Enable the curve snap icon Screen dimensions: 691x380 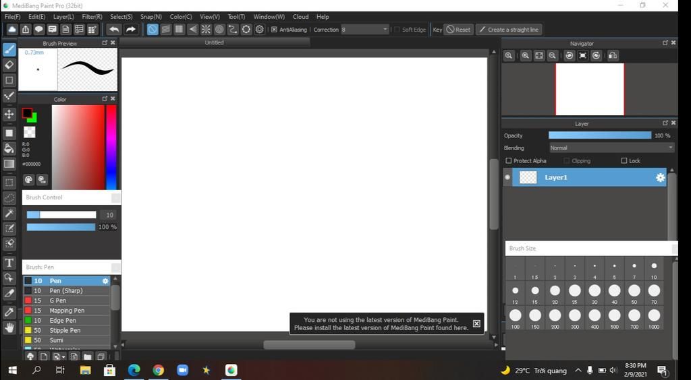pos(233,30)
